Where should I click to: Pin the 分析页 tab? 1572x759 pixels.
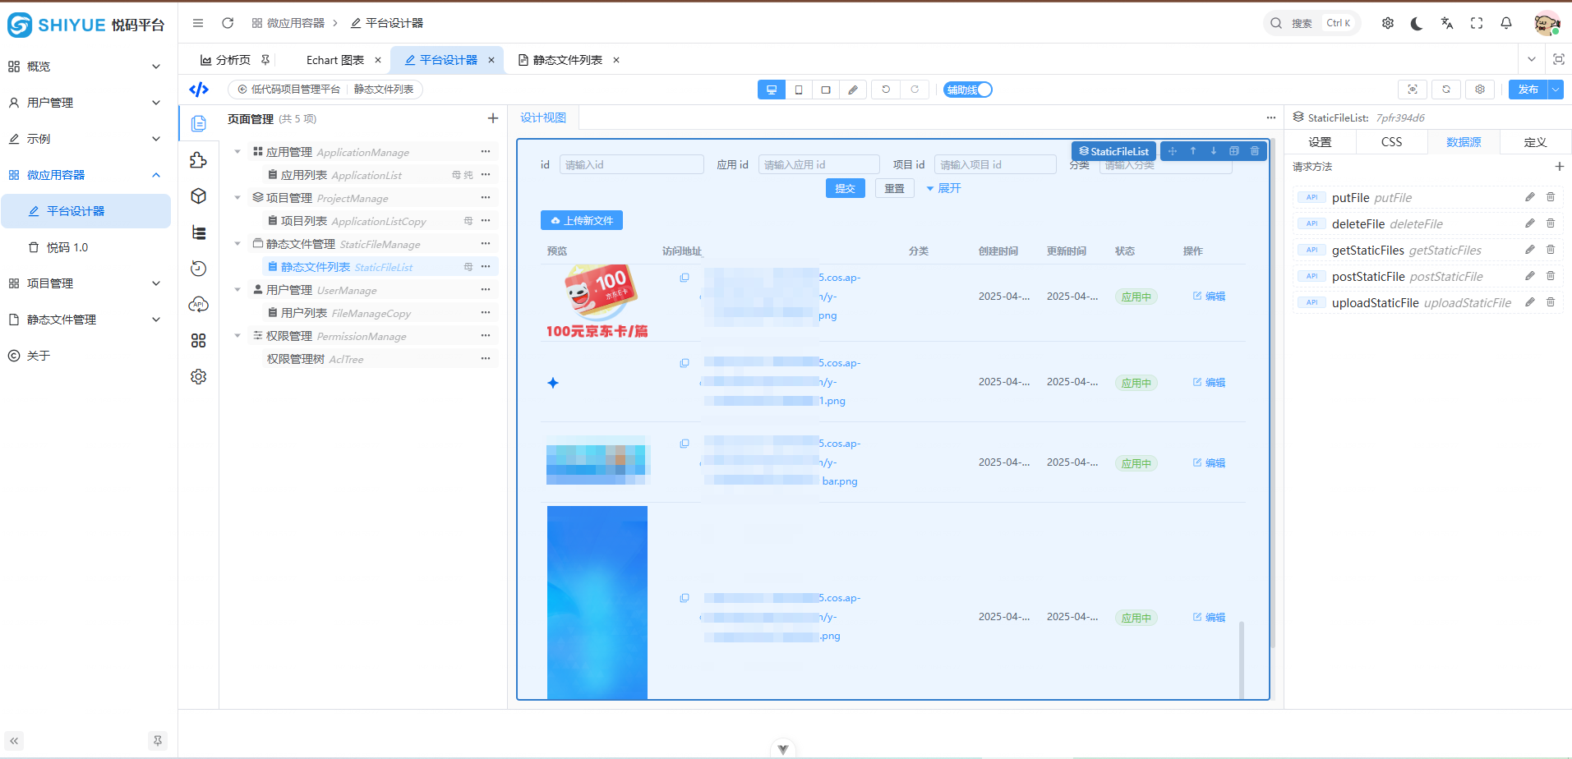pos(265,60)
